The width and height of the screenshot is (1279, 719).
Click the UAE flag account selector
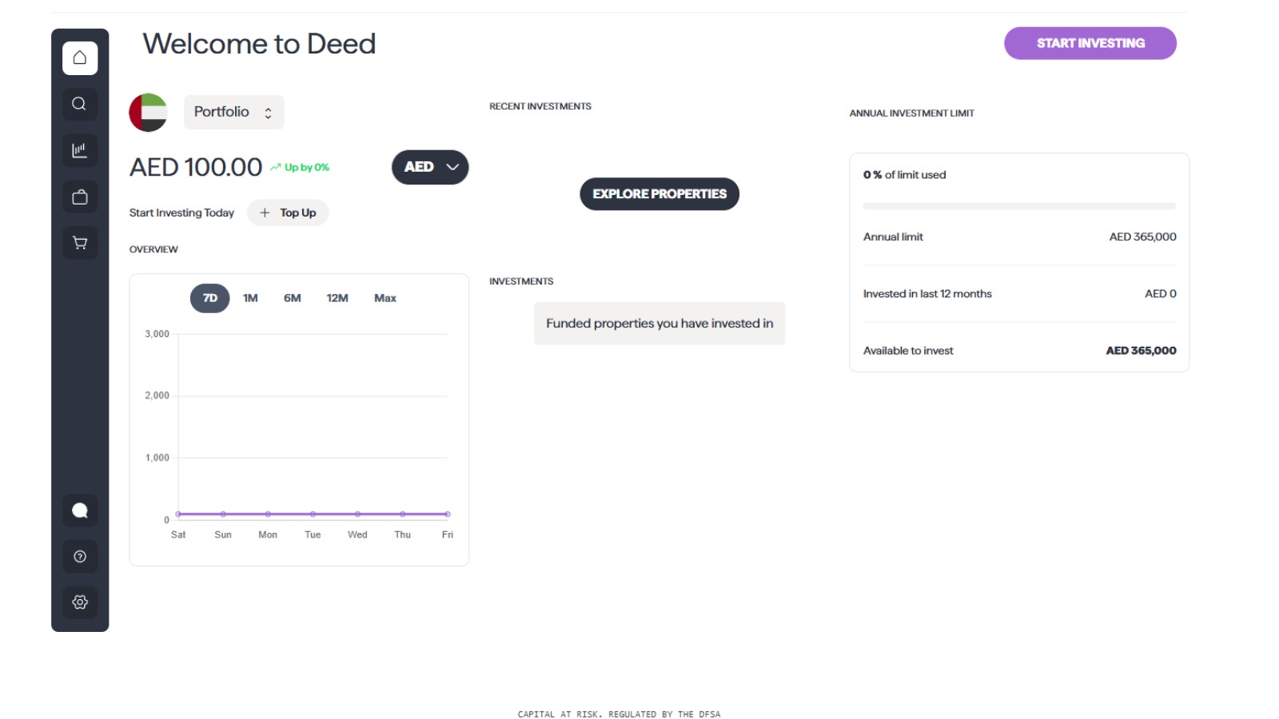click(x=147, y=113)
